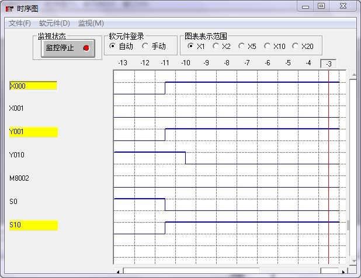The width and height of the screenshot is (361, 278).
Task: Select the X000 device label
Action: 33,86
